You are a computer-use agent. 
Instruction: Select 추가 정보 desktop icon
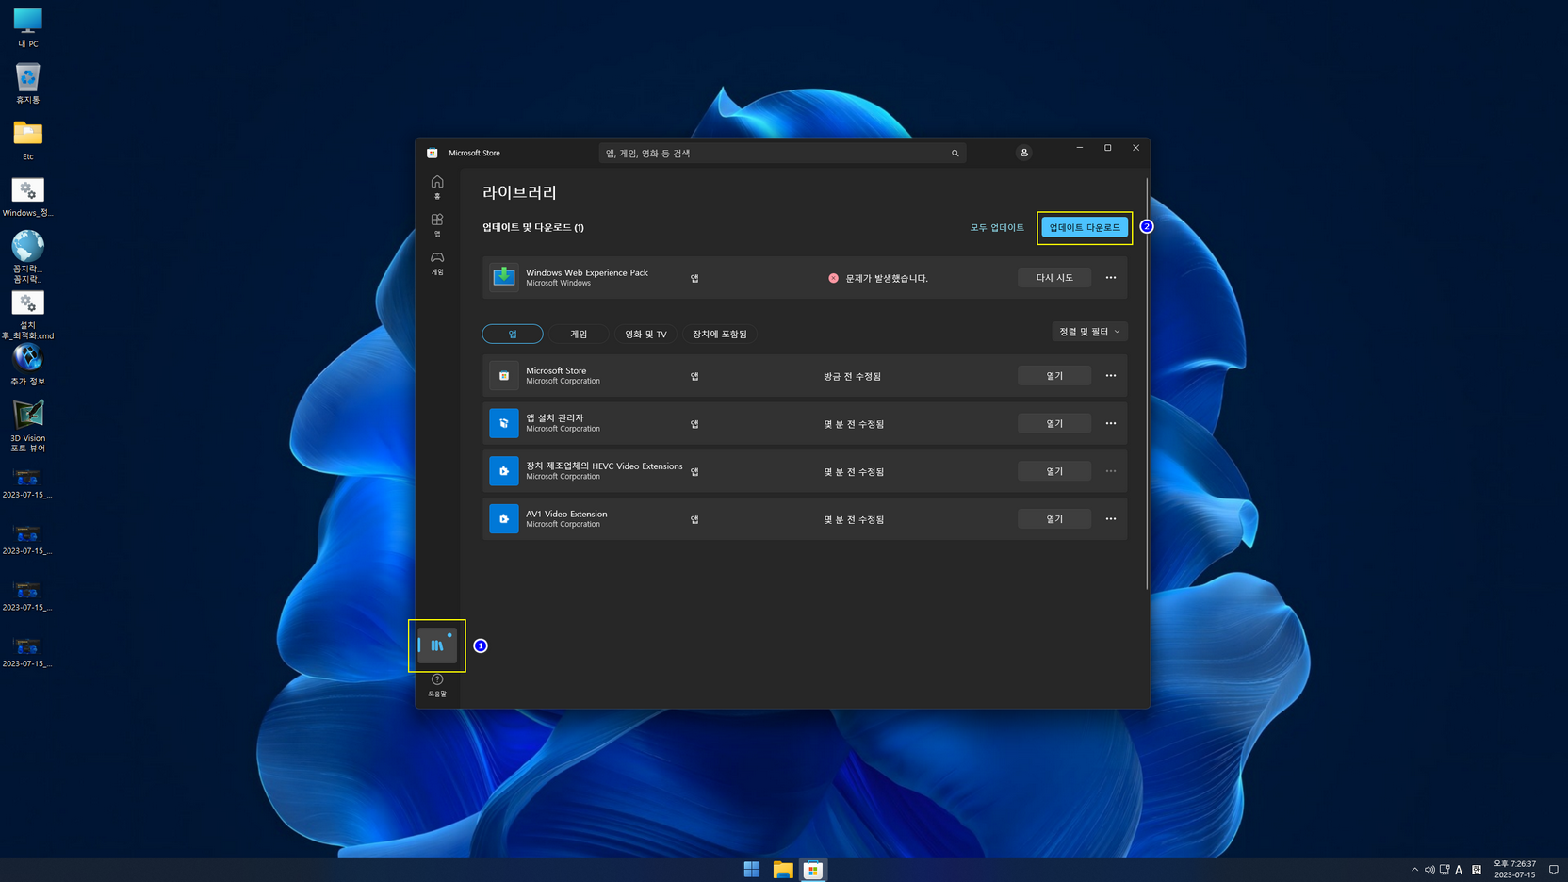pyautogui.click(x=27, y=365)
